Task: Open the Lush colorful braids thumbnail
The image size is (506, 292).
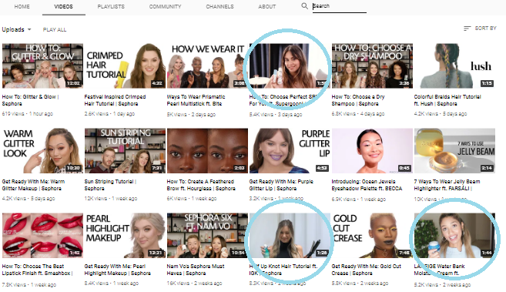Action: [454, 65]
